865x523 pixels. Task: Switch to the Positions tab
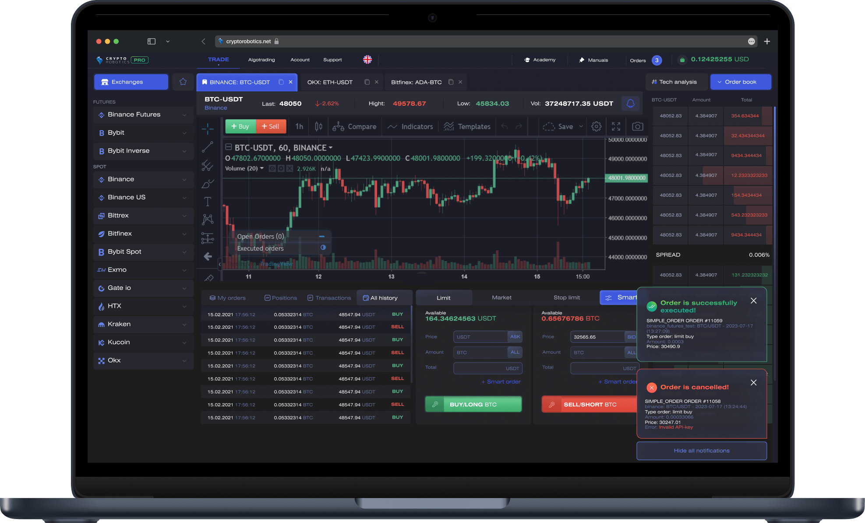tap(281, 298)
